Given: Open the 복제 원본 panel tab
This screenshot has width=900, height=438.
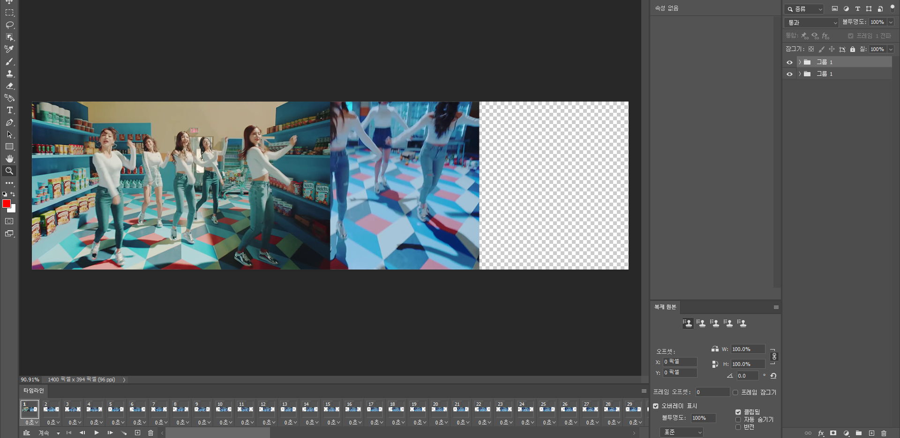Looking at the screenshot, I should (665, 307).
